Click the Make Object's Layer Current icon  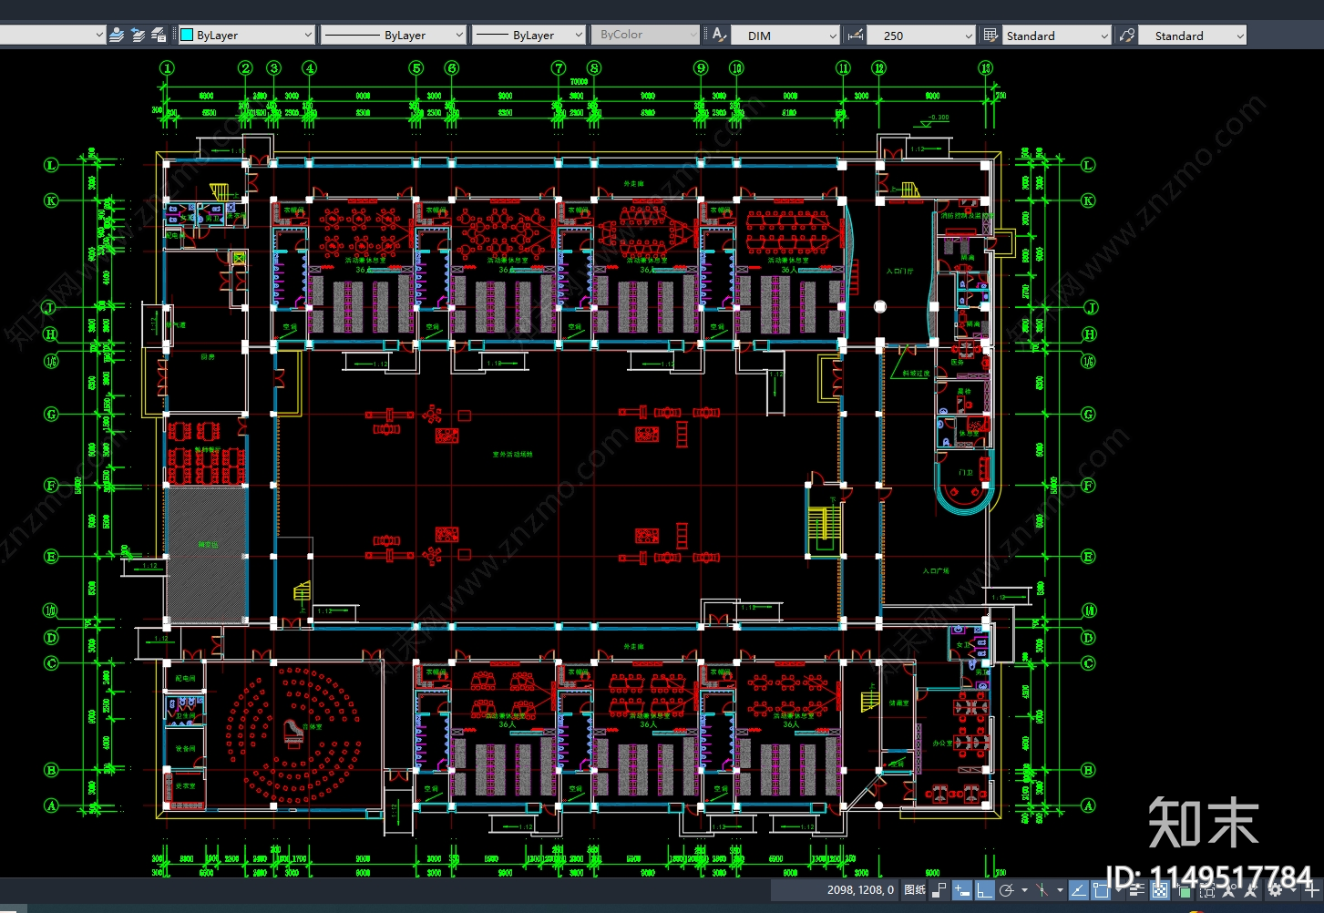pos(117,35)
